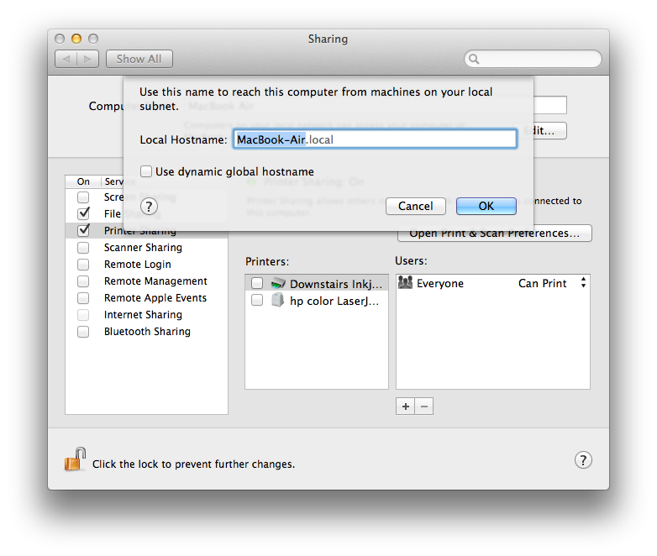This screenshot has height=556, width=657.
Task: Select Internet Sharing in the service list
Action: click(x=147, y=315)
